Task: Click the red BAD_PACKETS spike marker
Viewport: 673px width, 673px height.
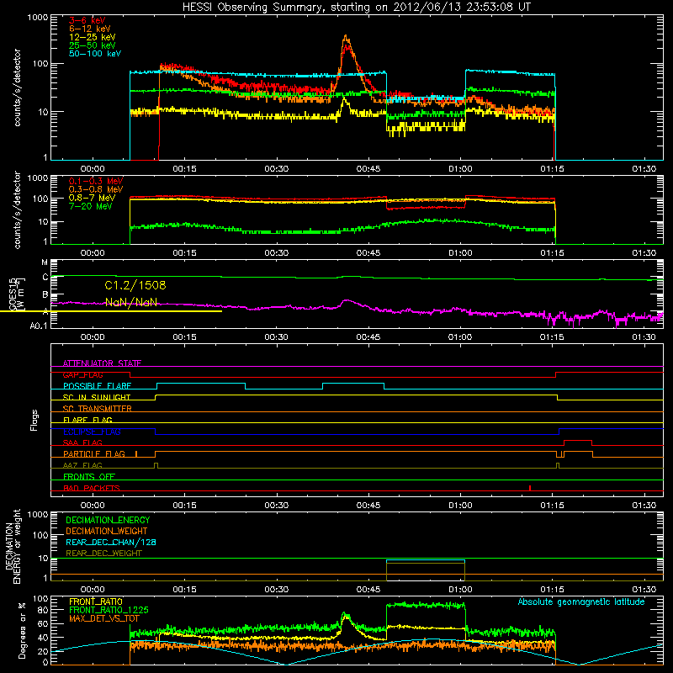Action: pos(530,488)
